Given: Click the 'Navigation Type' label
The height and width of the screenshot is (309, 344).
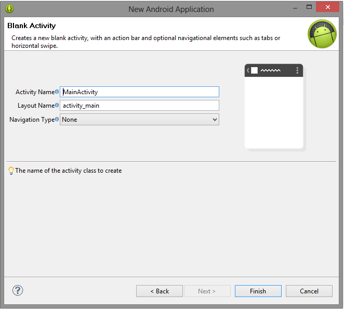Looking at the screenshot, I should [x=32, y=120].
